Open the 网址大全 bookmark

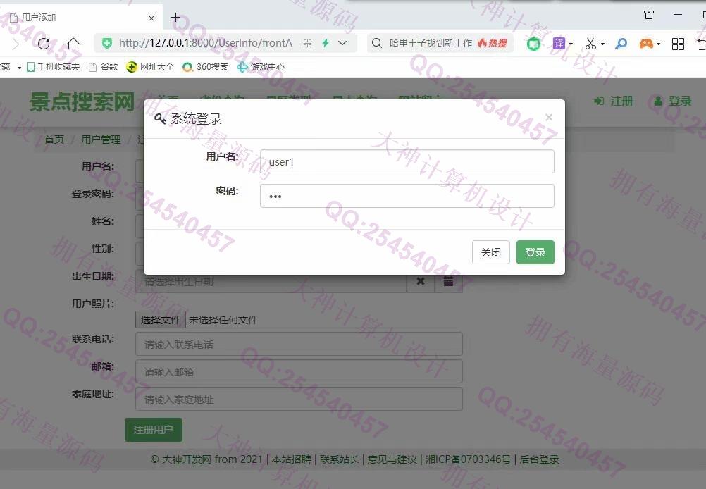tap(150, 67)
